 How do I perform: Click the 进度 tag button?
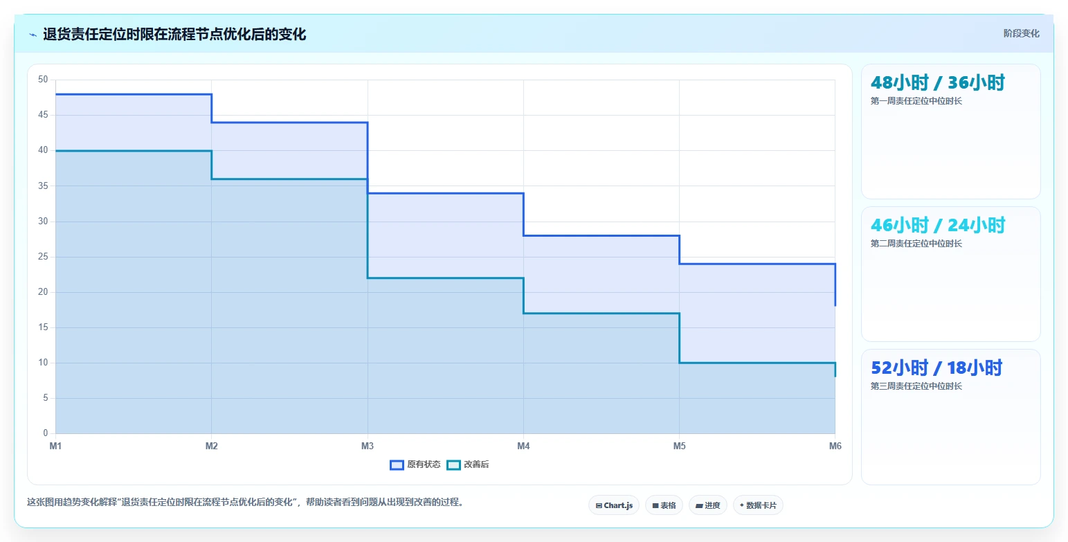tap(708, 505)
